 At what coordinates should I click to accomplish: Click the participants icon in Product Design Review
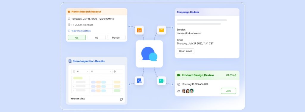[x=179, y=91]
